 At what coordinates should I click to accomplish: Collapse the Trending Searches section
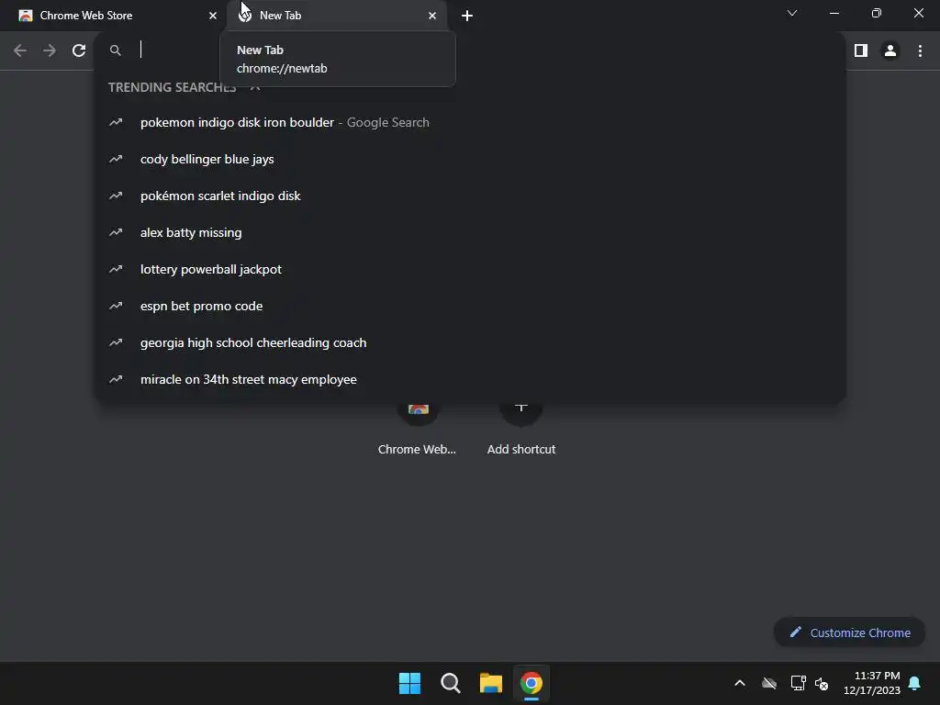click(x=255, y=87)
